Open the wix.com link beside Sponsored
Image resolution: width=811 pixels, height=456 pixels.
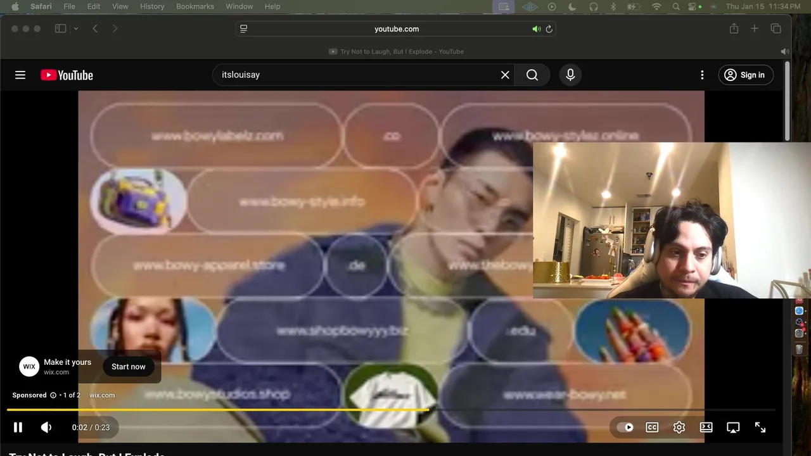102,395
